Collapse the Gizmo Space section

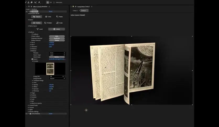coord(28,26)
